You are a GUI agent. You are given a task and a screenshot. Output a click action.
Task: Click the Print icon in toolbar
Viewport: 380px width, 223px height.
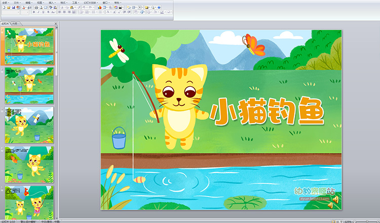[x=36, y=8]
